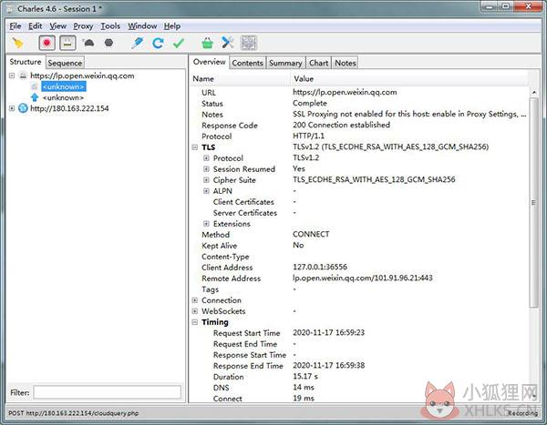Expand the http://180.163.222.154 host node
This screenshot has width=547, height=425.
(x=12, y=108)
